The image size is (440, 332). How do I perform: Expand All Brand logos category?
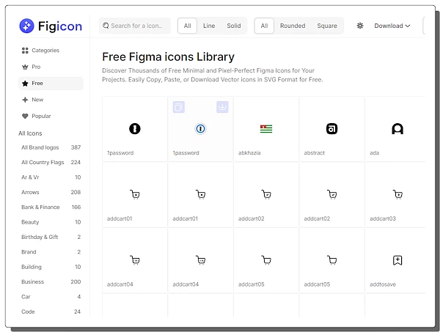[40, 147]
